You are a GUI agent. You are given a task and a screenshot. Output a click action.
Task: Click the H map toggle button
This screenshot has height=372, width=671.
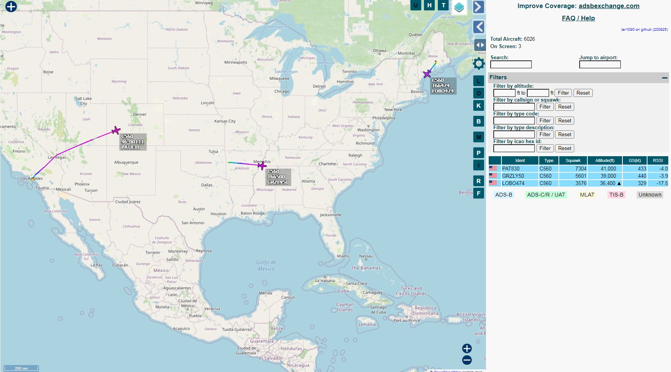pos(429,5)
